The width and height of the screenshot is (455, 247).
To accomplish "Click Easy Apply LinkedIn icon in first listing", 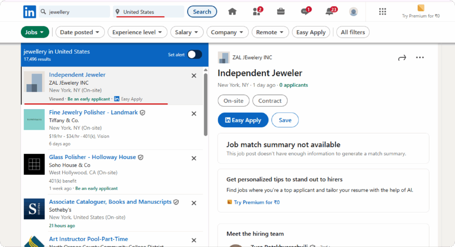I will [x=117, y=99].
